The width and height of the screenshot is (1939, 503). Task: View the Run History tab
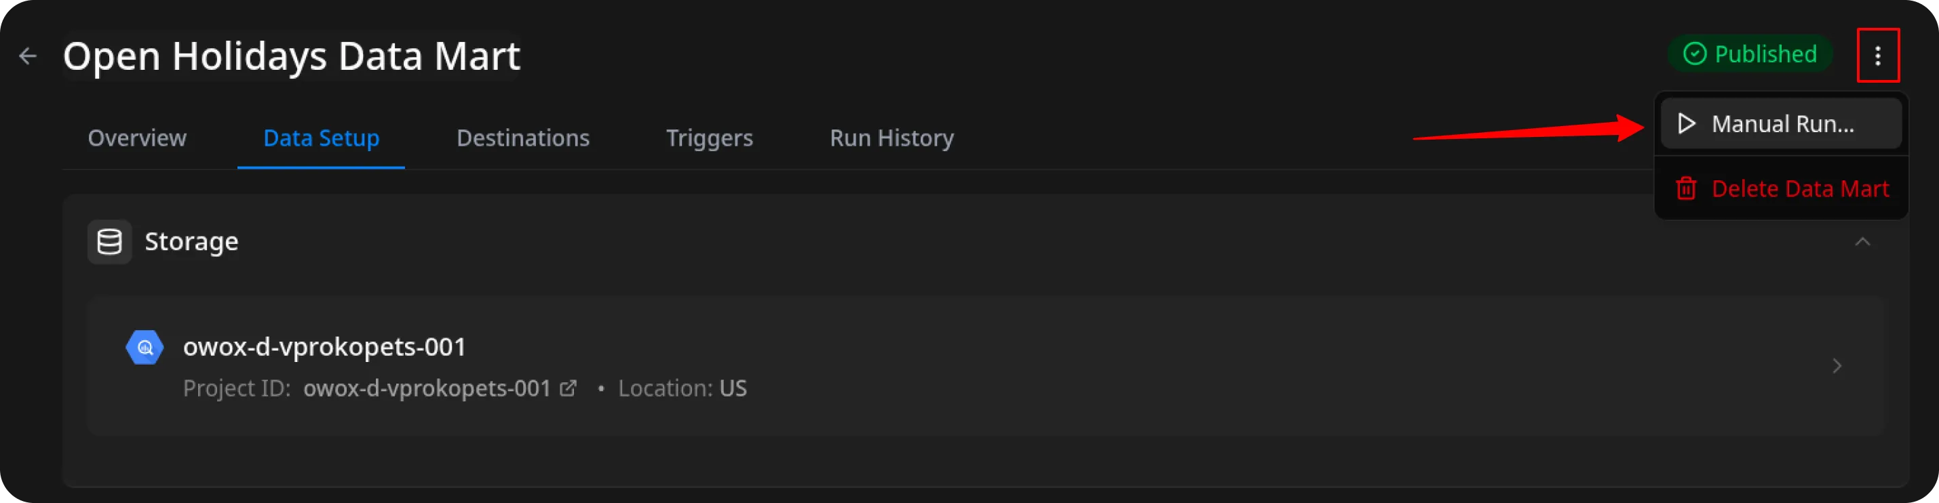(891, 138)
